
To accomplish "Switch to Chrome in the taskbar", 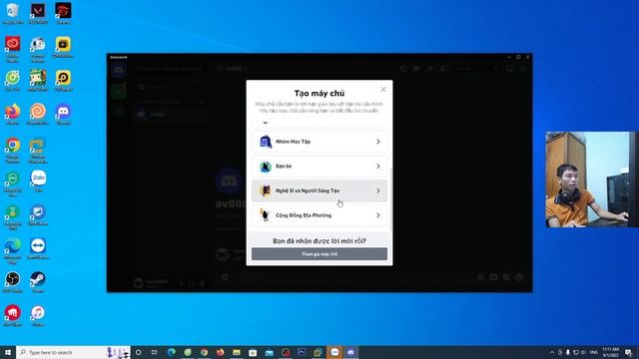I will tap(204, 352).
